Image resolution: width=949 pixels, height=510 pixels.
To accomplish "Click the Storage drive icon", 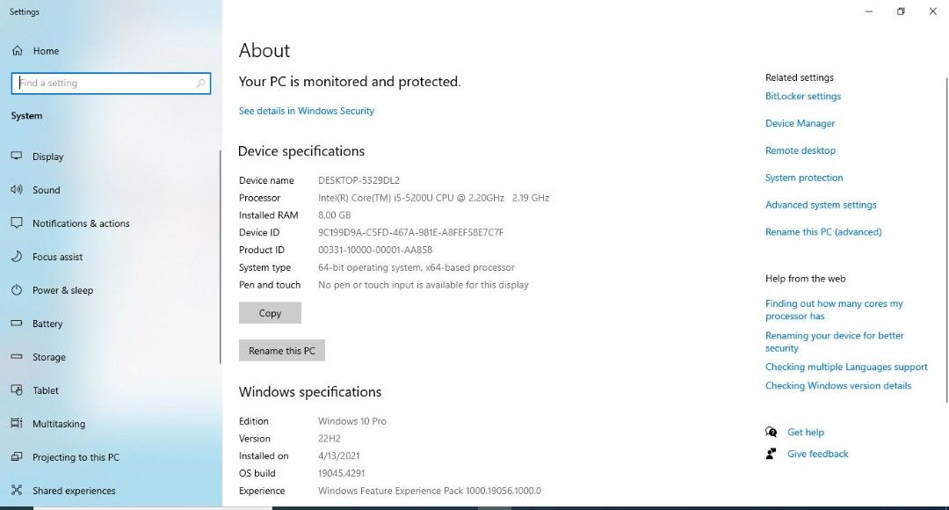I will (x=17, y=357).
